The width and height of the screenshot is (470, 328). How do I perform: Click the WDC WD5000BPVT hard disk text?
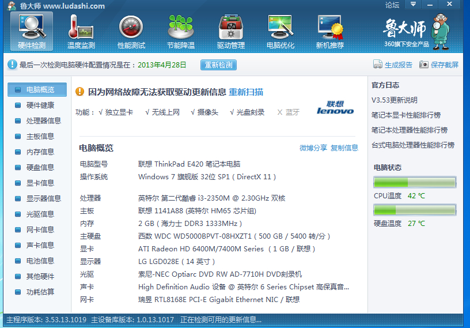(234, 236)
